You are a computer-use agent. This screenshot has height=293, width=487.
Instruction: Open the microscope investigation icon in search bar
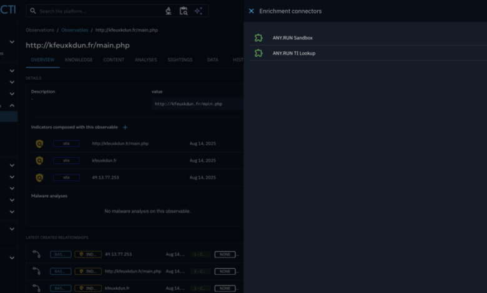(169, 11)
